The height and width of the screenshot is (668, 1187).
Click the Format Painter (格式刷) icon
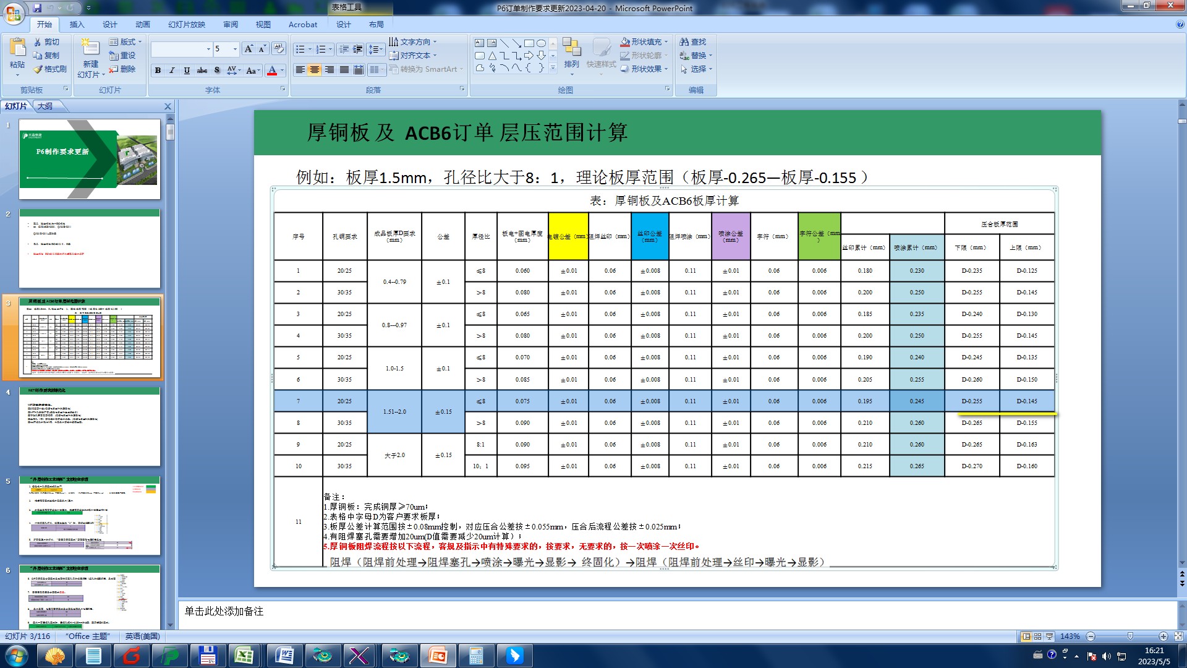(38, 69)
